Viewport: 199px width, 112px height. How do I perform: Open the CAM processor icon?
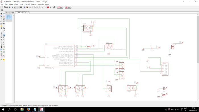pos(9,7)
